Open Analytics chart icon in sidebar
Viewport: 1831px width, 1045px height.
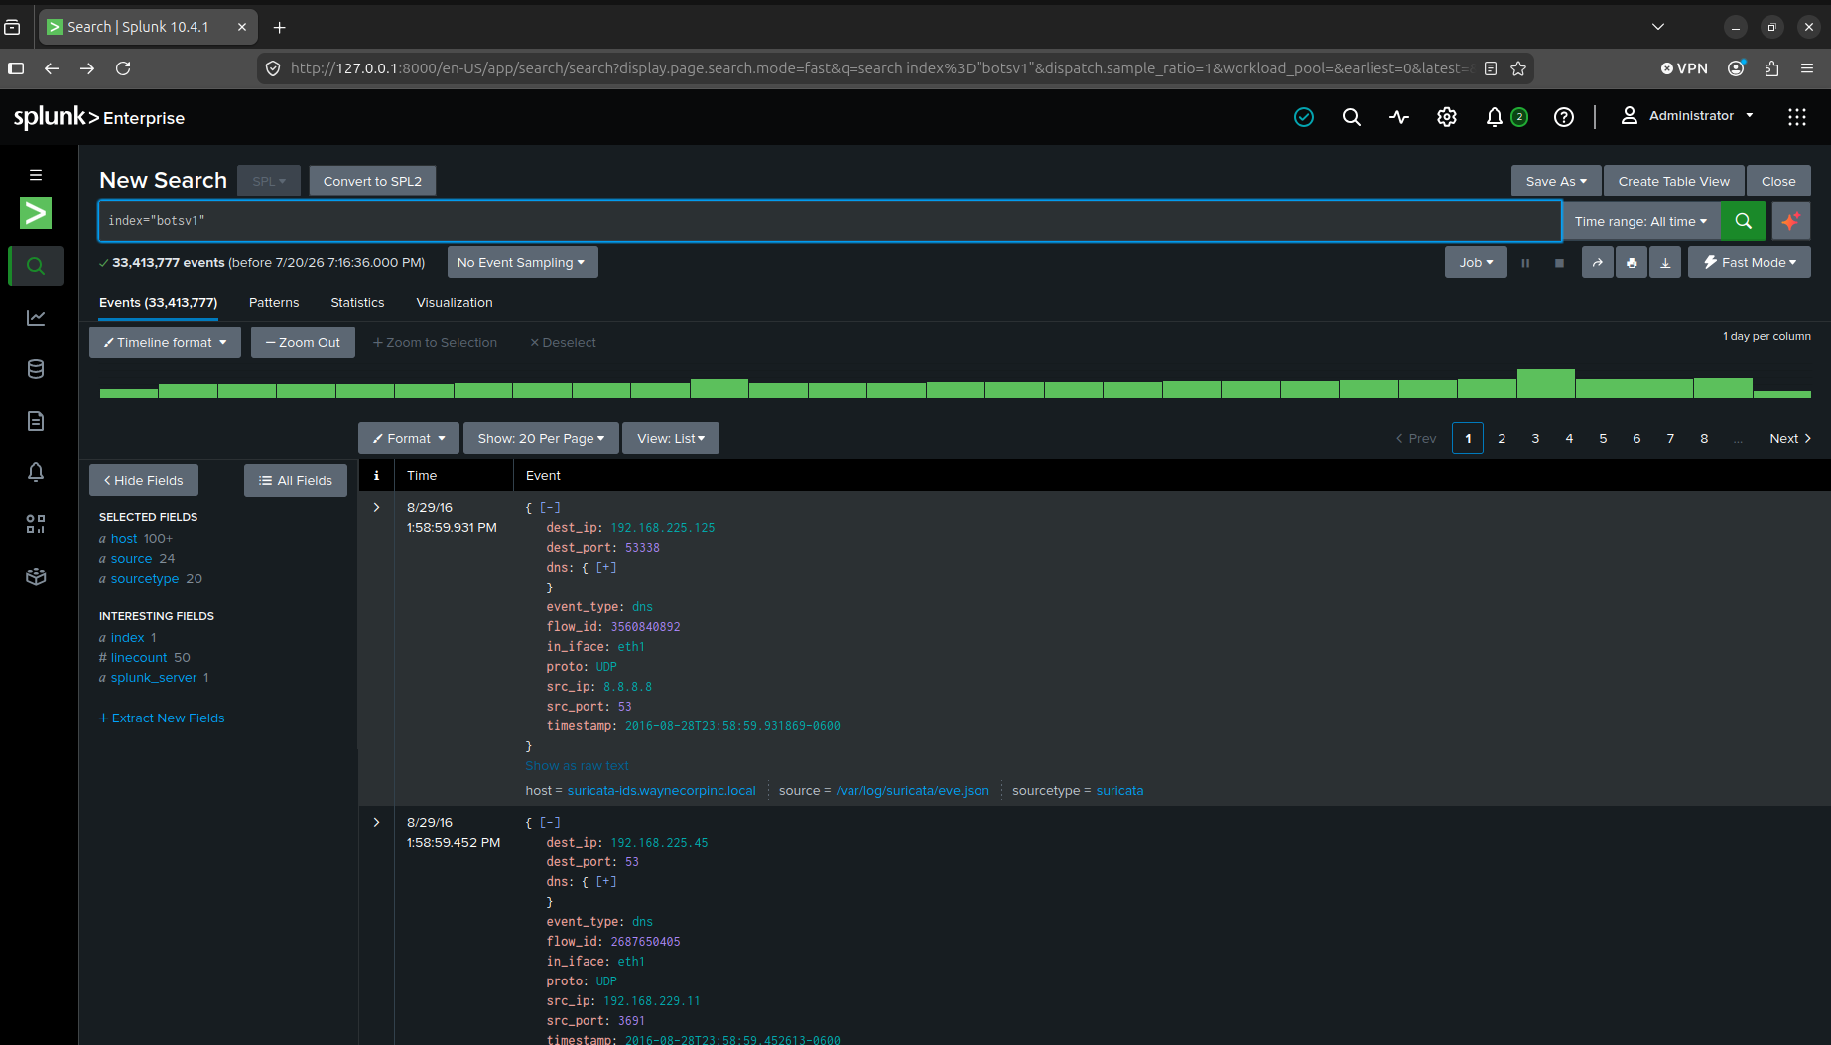pyautogui.click(x=36, y=318)
